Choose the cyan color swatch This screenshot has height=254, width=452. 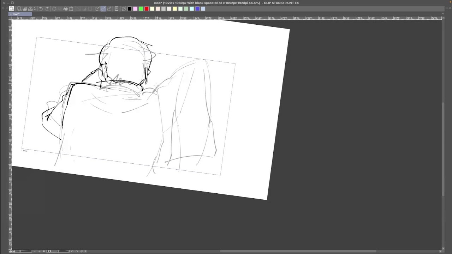(191, 8)
